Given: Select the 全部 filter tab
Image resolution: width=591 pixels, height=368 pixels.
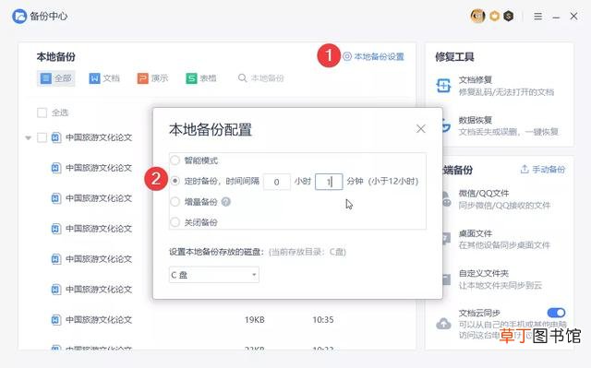Looking at the screenshot, I should pyautogui.click(x=55, y=78).
